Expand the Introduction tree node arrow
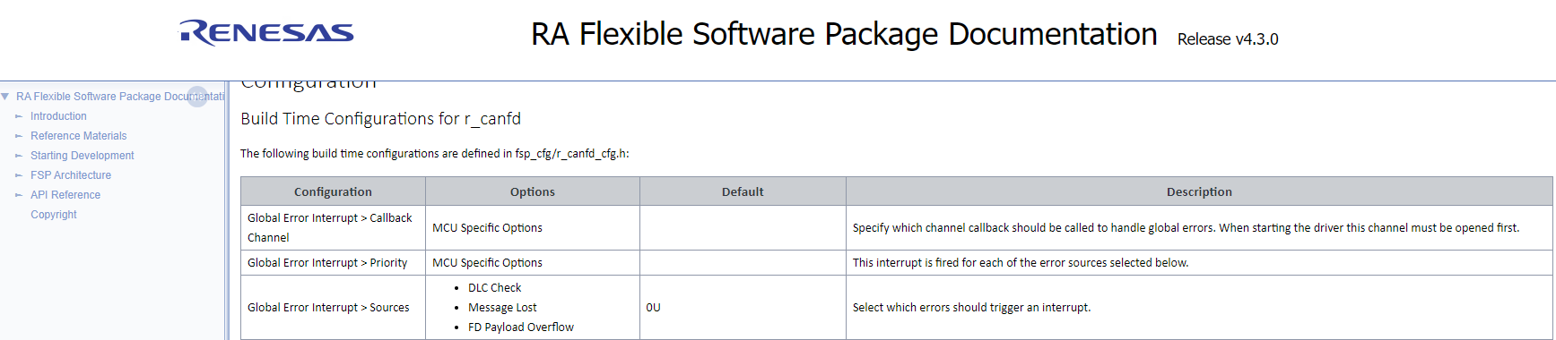The image size is (1556, 340). [x=19, y=116]
